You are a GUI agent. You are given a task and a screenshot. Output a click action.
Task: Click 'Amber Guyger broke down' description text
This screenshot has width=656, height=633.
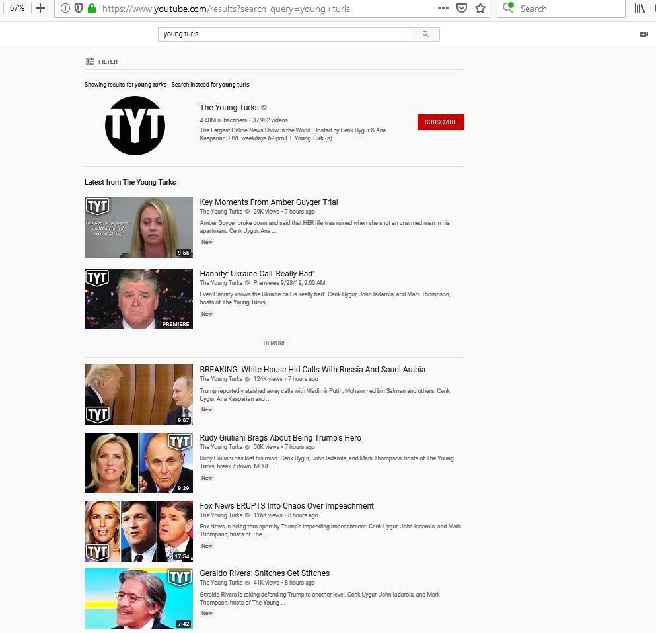tap(324, 227)
